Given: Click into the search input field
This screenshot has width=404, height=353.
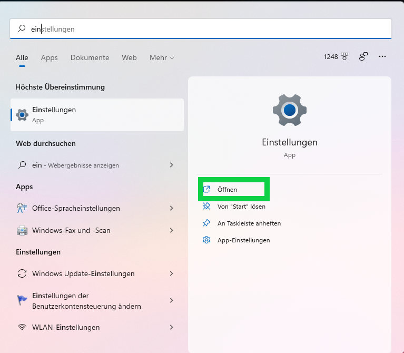Looking at the screenshot, I should click(x=201, y=28).
